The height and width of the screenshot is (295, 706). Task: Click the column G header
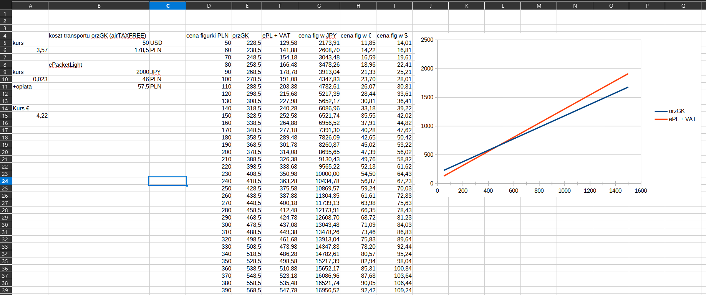pos(319,6)
